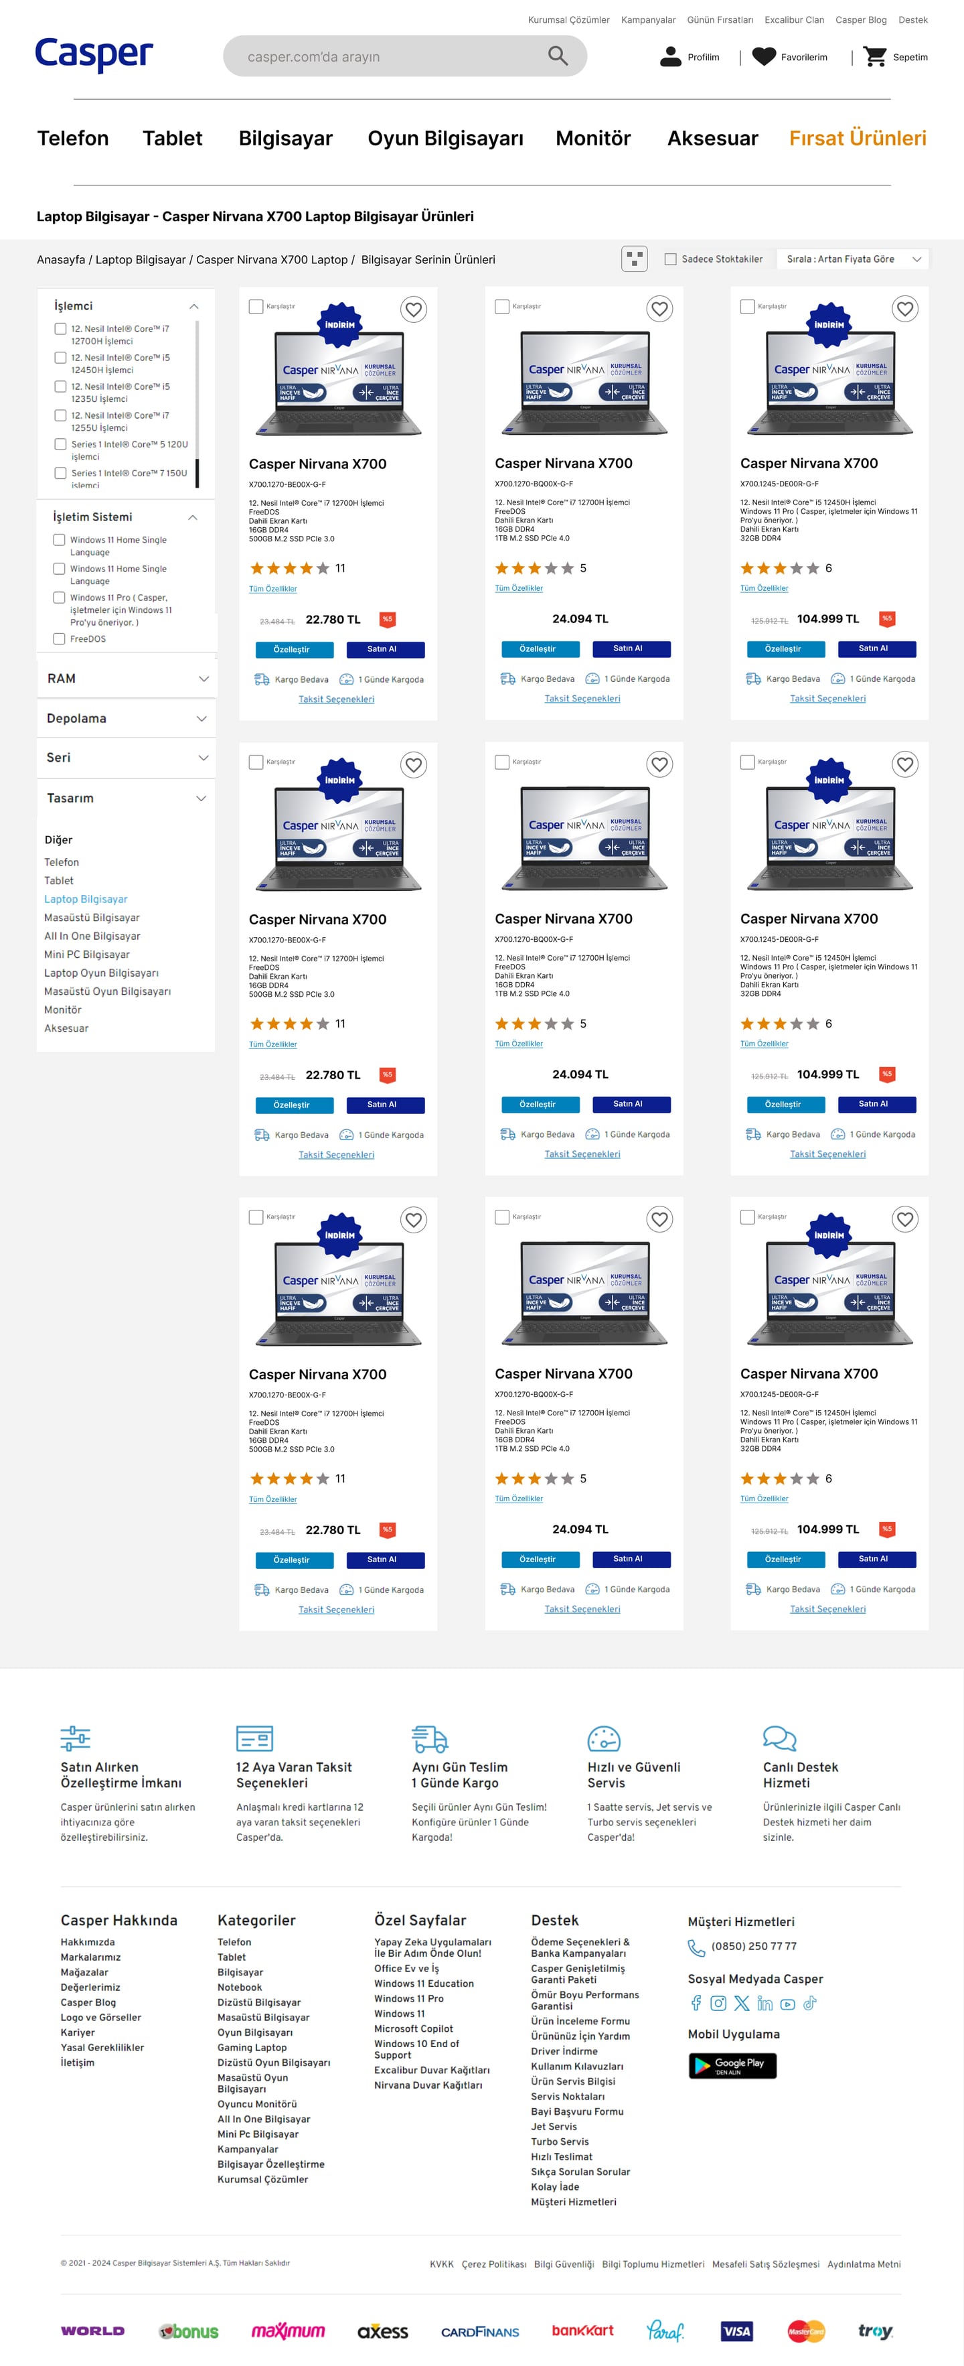Open Casper's LinkedIn icon
Viewport: 964px width, 2366px height.
point(765,2003)
